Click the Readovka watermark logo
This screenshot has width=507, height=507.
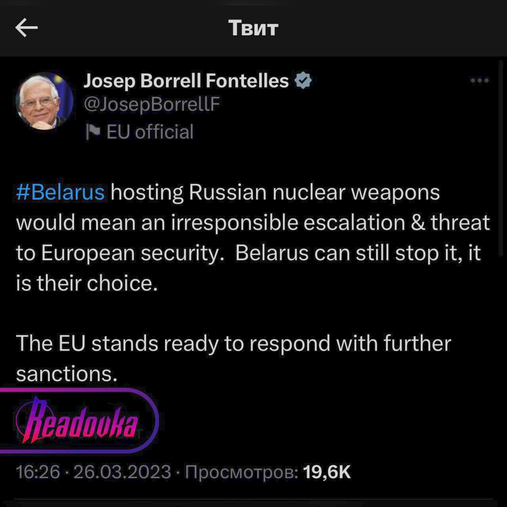(x=78, y=421)
